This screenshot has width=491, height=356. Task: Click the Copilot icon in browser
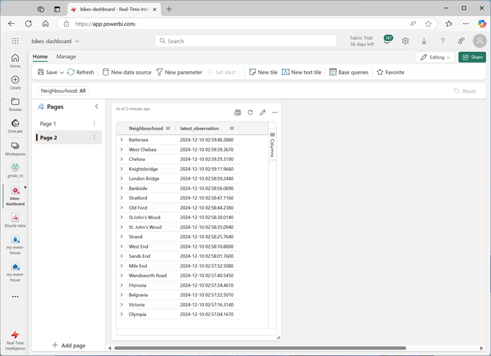click(482, 24)
